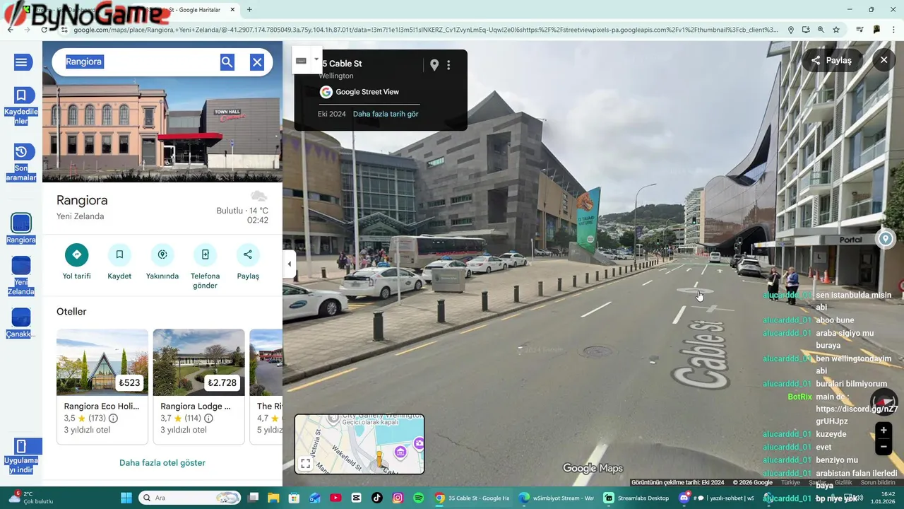The height and width of the screenshot is (509, 904).
Task: Open Rangiora Eco Holiday hotel photo
Action: [x=102, y=362]
